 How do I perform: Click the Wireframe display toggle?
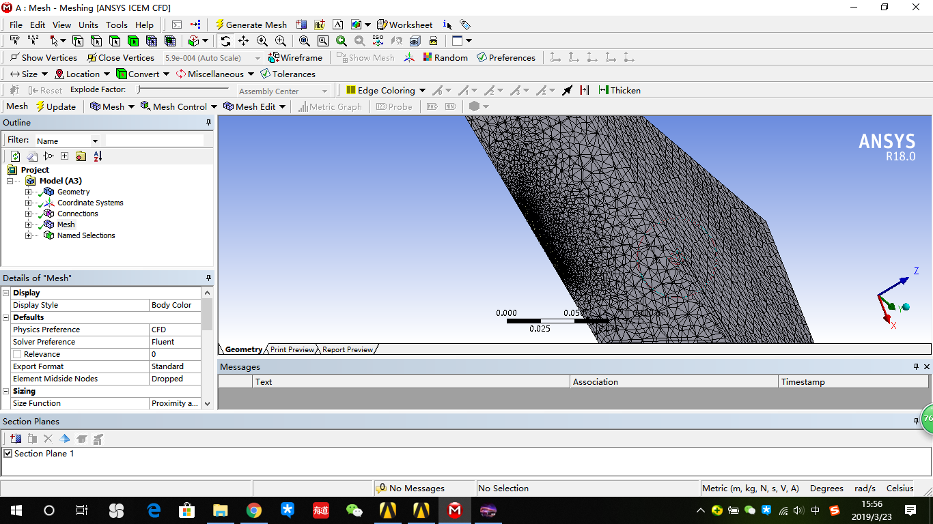click(x=296, y=57)
